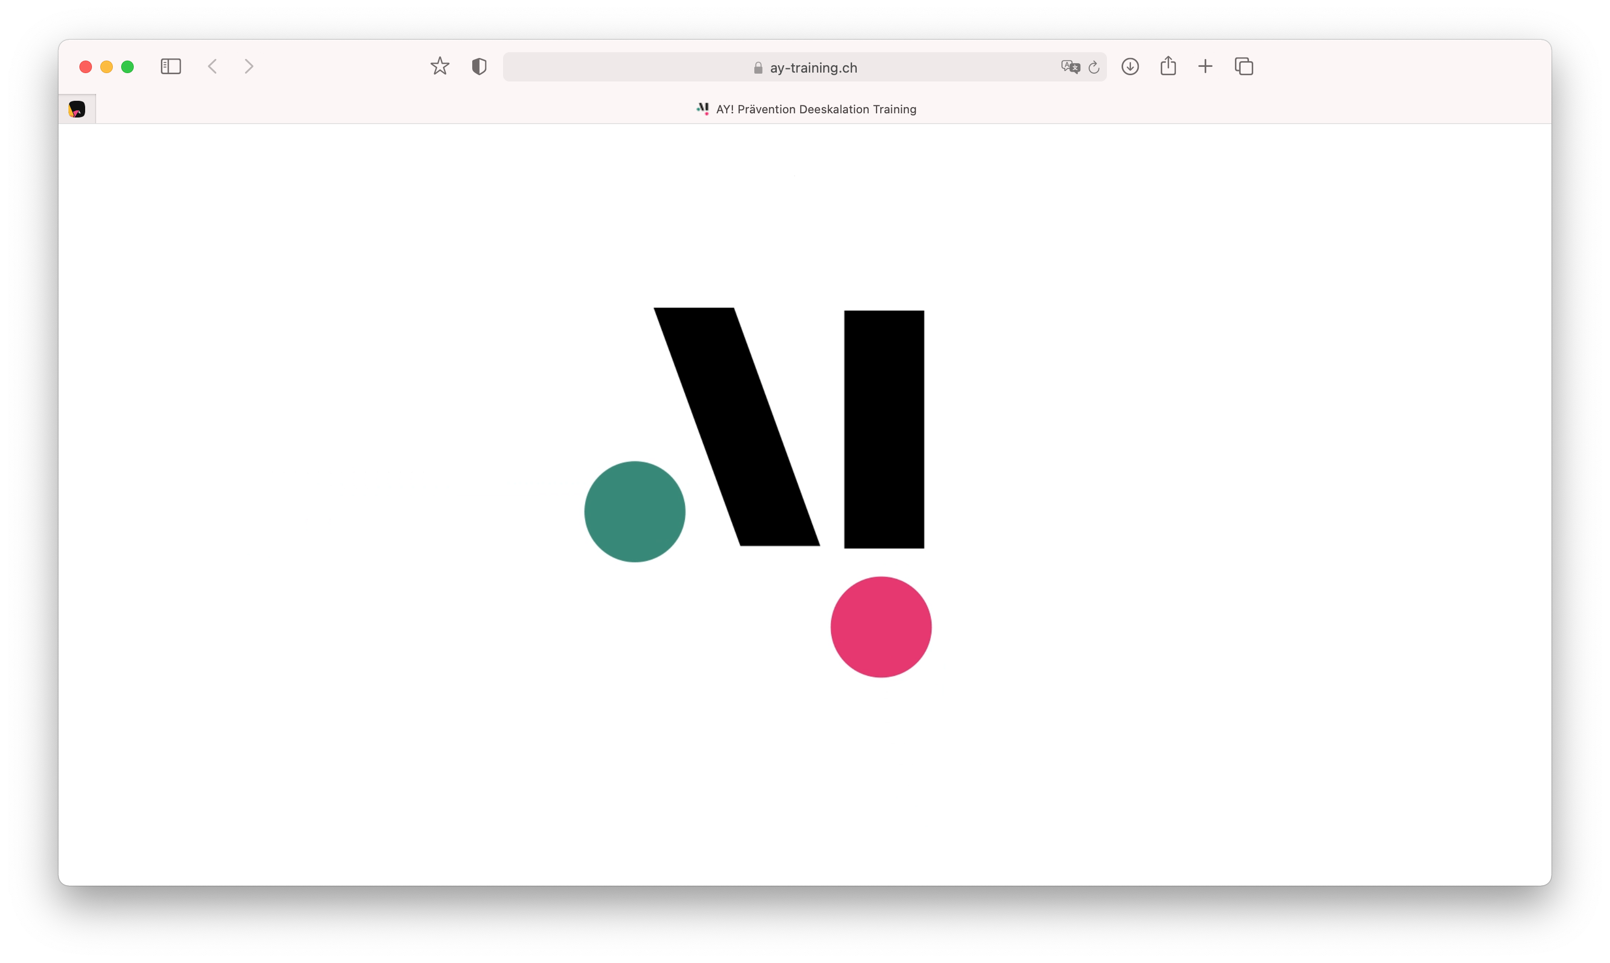
Task: Go forward to next page
Action: (x=249, y=66)
